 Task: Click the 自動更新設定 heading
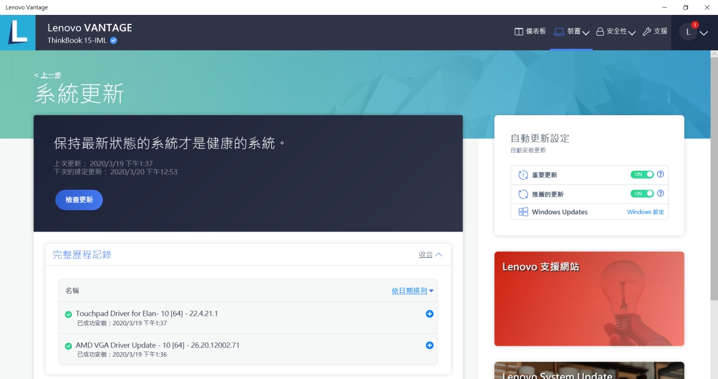540,138
